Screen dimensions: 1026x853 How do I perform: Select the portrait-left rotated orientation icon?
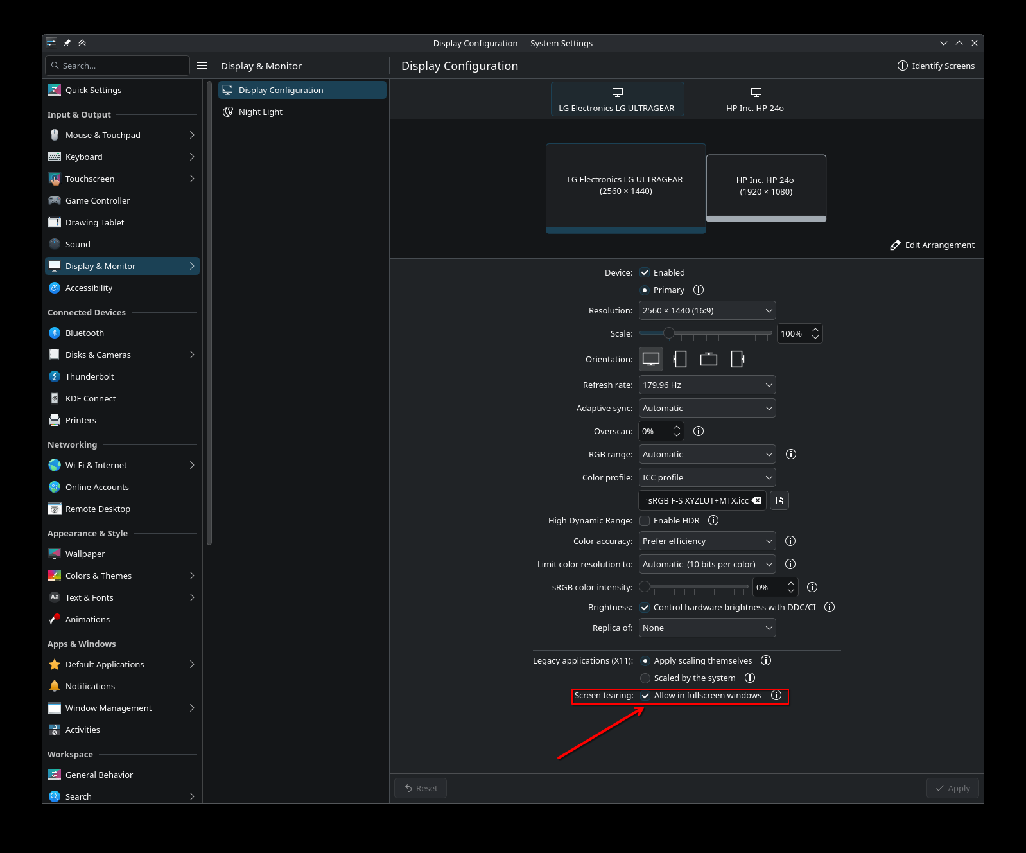[x=680, y=359]
